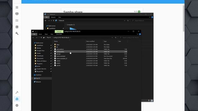
Task: Select OneDrive in navigation pane
Action: click(x=38, y=75)
